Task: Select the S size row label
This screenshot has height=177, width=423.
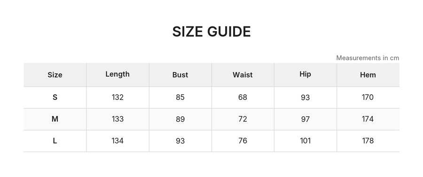Action: (55, 97)
